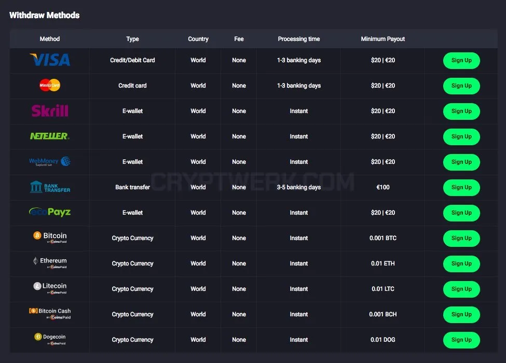
Task: Select the Credit/Debit Card type cell
Action: 132,60
